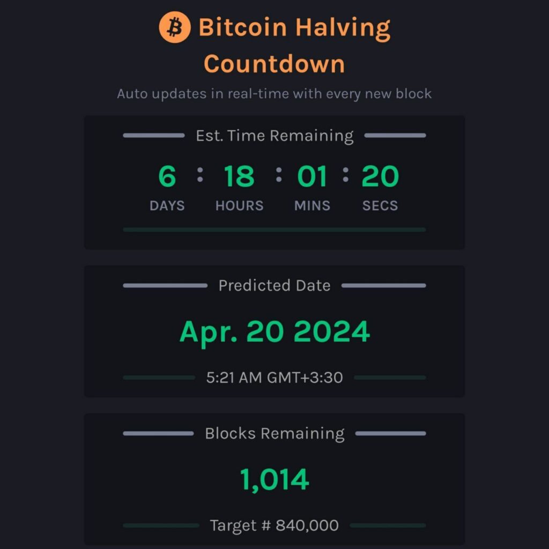This screenshot has width=549, height=549.
Task: Select the Blocks Remaining section label
Action: pyautogui.click(x=274, y=433)
